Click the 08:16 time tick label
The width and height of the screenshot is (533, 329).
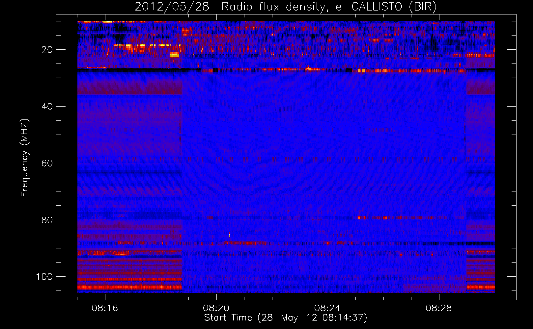pos(105,308)
